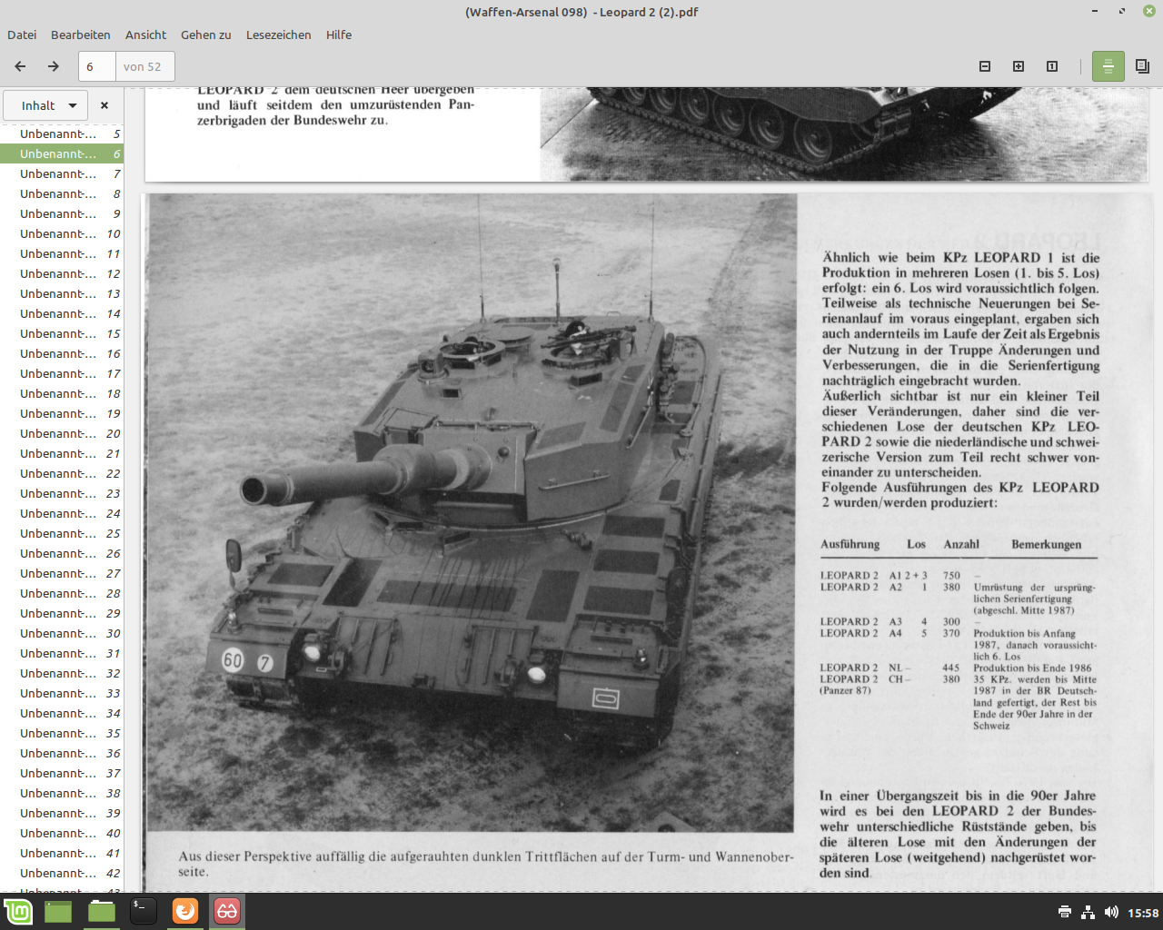Image resolution: width=1163 pixels, height=930 pixels.
Task: Launch terminal from taskbar
Action: (x=144, y=912)
